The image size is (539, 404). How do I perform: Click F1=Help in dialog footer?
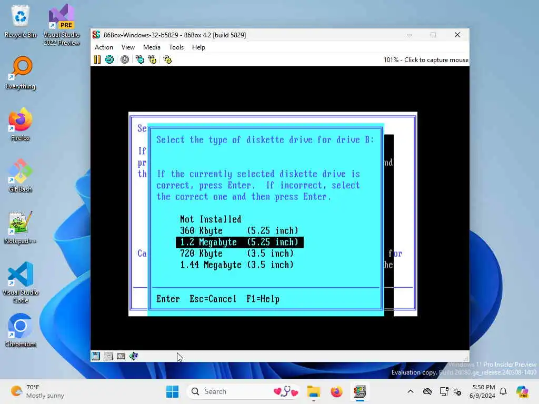coord(263,299)
